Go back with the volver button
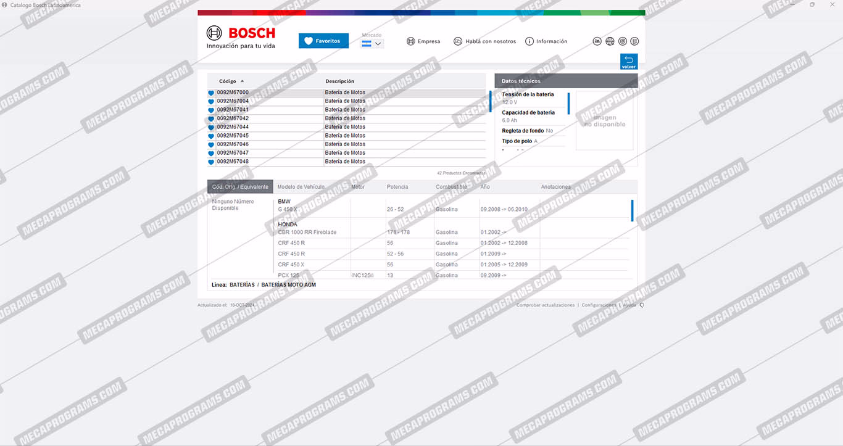The height and width of the screenshot is (446, 843). (628, 62)
